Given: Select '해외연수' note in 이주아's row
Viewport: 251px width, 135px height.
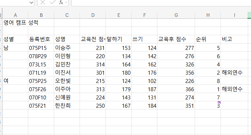Looking at the screenshot, I should (235, 89).
